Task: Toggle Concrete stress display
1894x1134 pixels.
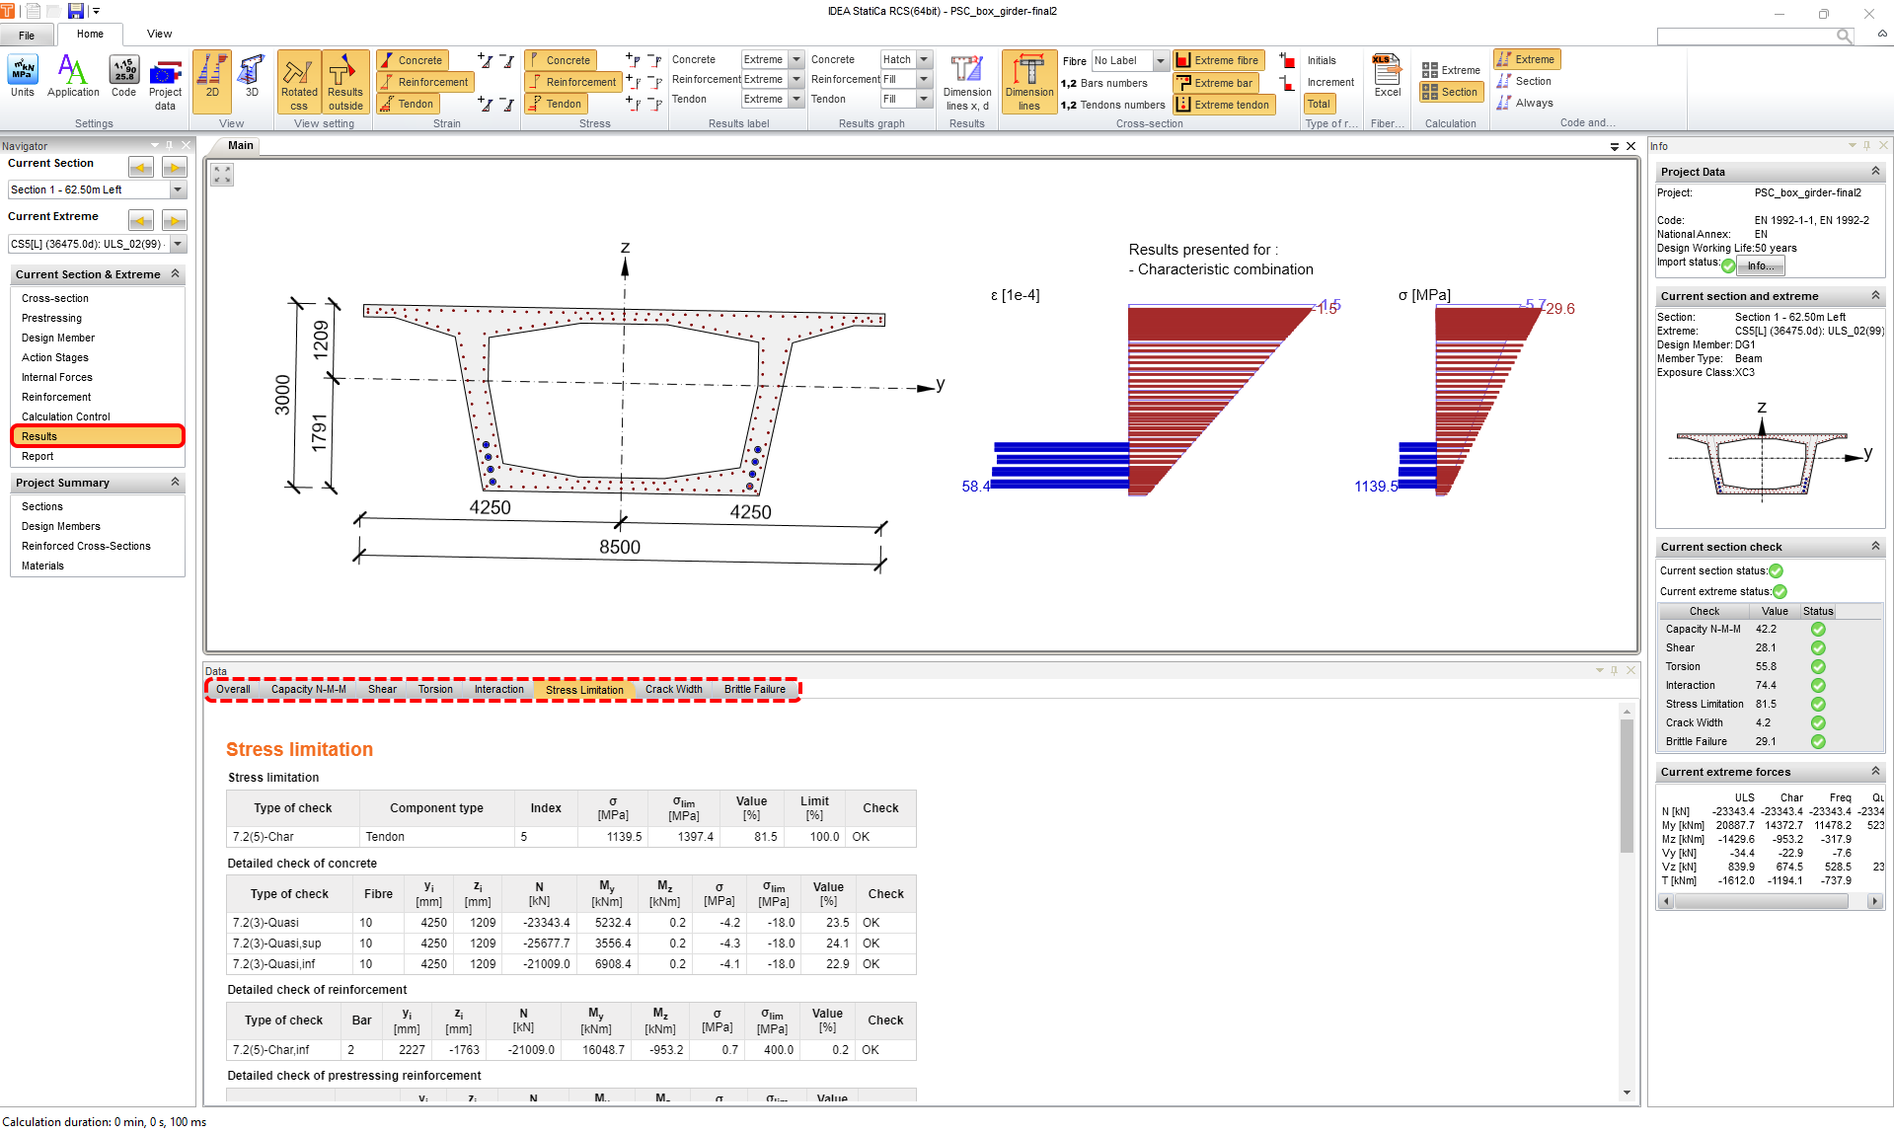Action: [x=561, y=60]
